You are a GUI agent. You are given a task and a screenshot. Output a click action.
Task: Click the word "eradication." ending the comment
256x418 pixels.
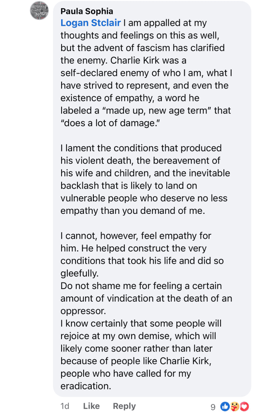pos(86,386)
